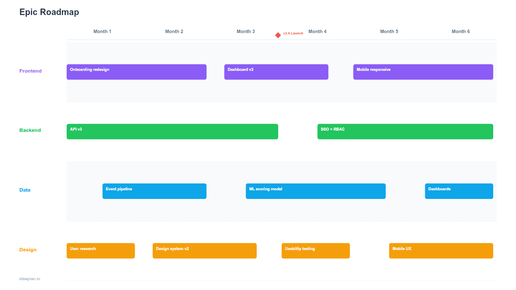Click the Frontend swimlane label

[31, 71]
